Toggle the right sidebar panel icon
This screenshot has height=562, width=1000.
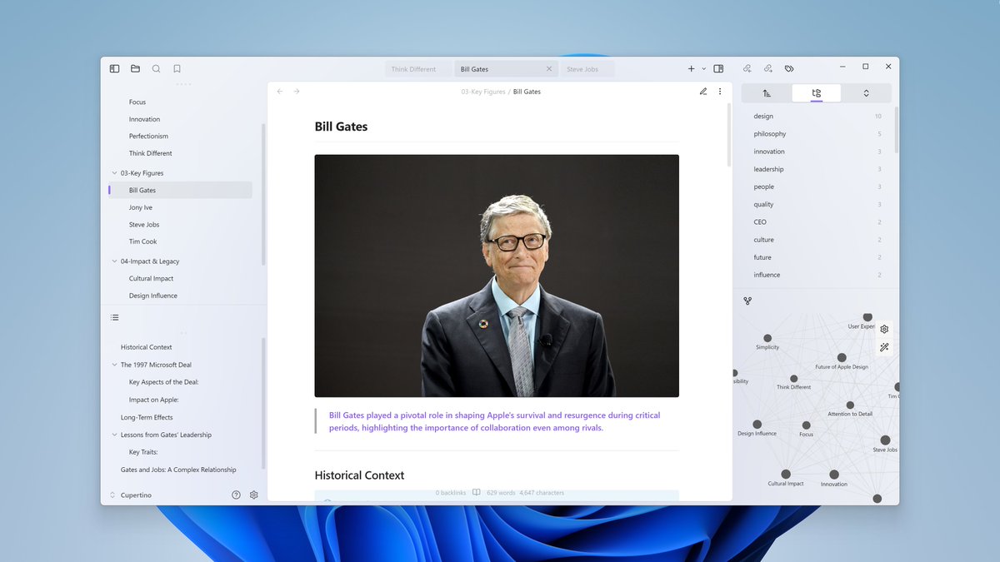(718, 69)
